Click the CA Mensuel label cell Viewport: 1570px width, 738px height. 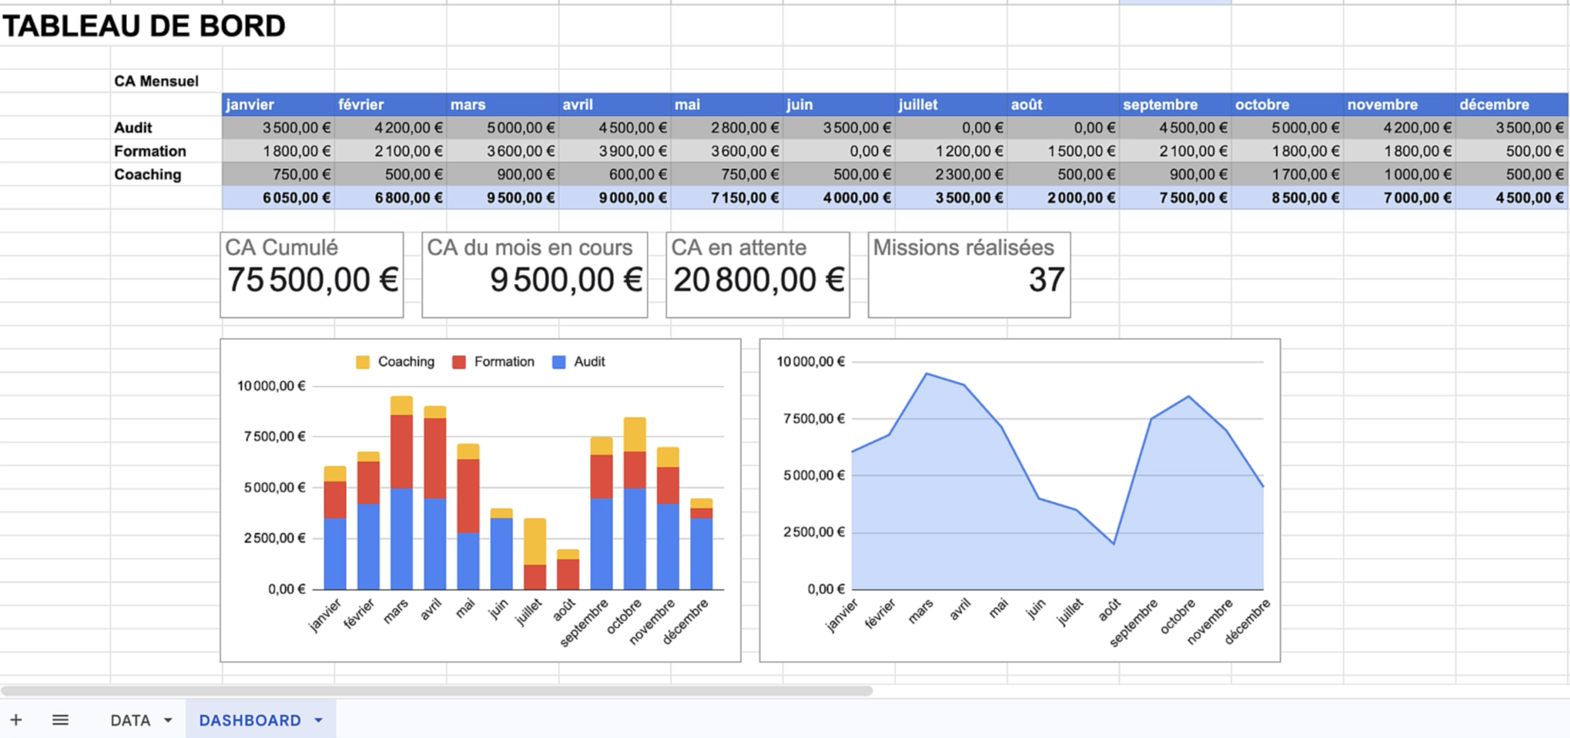coord(157,81)
